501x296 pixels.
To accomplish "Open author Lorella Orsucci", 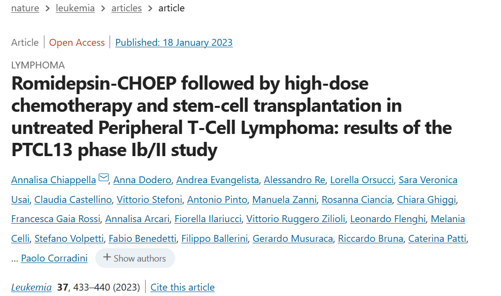I will tap(362, 180).
